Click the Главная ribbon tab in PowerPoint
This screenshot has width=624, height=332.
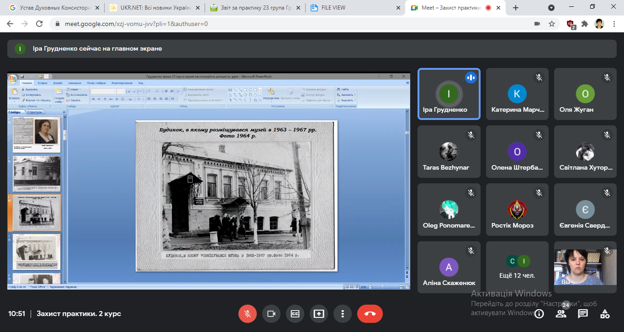27,83
